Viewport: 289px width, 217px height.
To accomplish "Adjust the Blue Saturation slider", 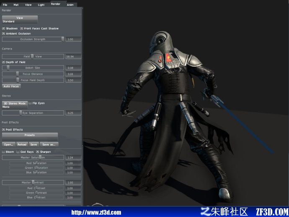I will point(36,173).
